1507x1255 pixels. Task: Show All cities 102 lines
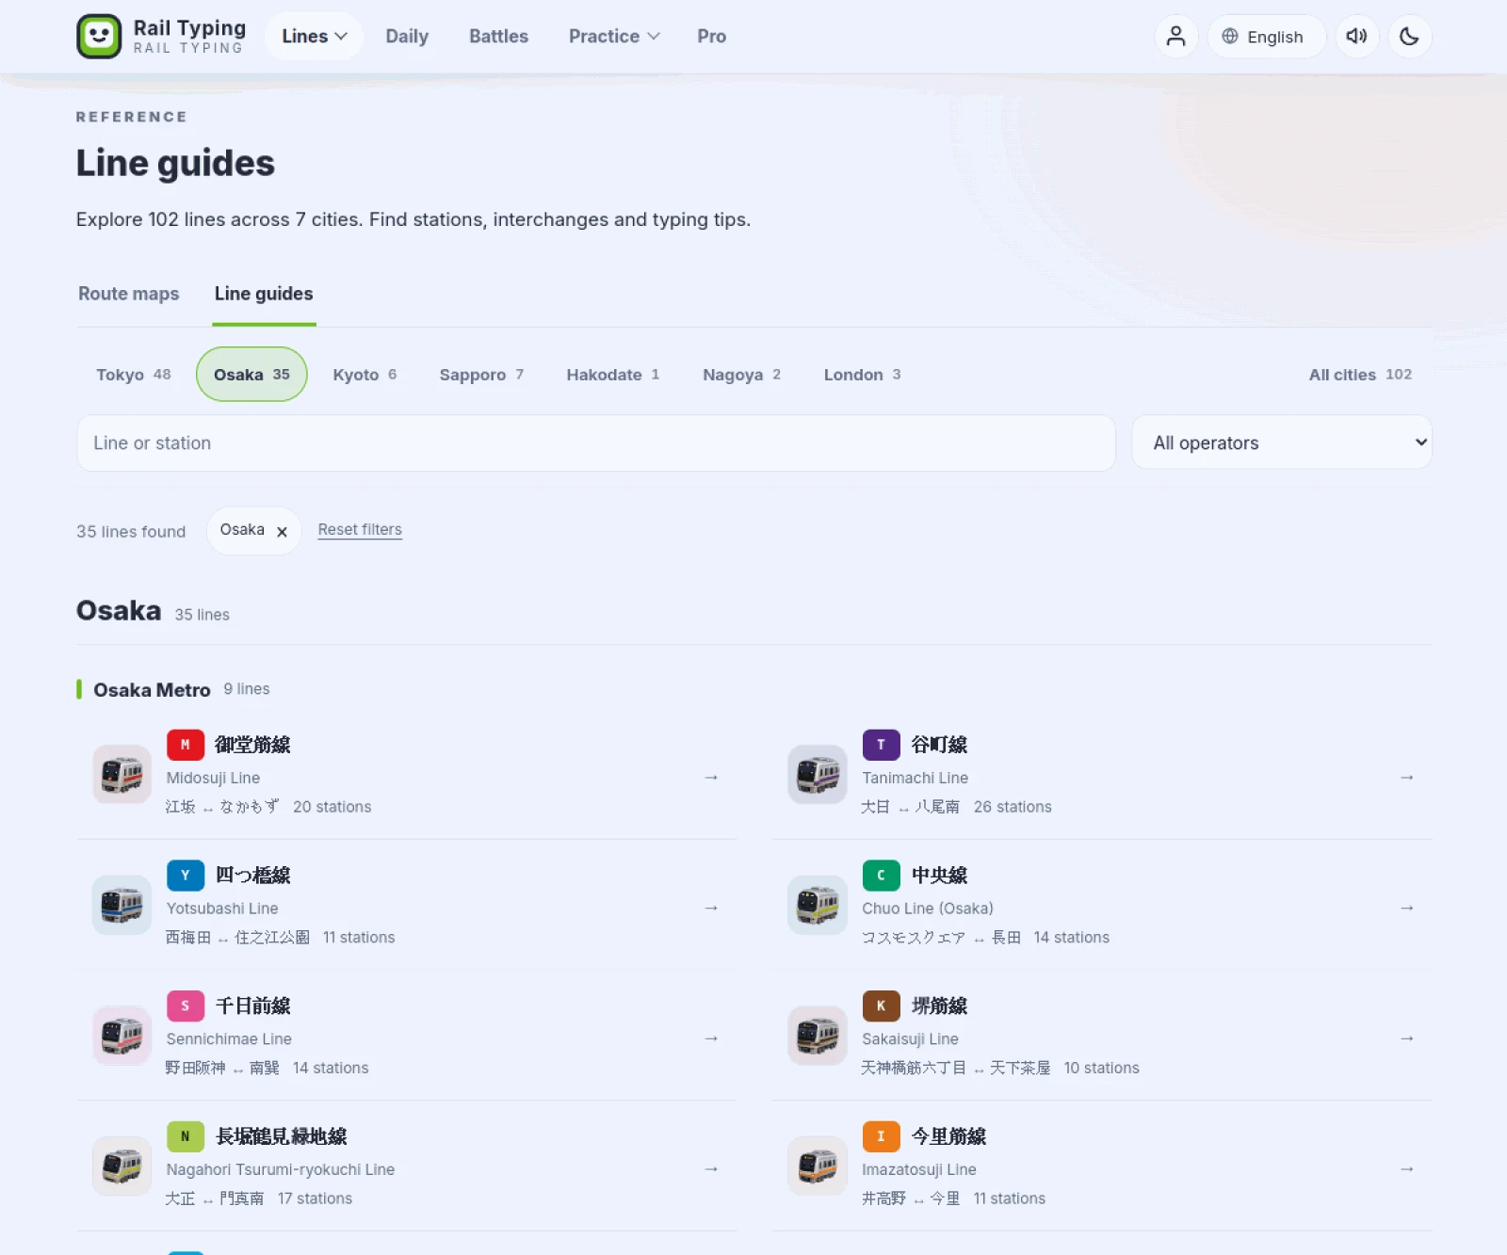click(x=1360, y=375)
